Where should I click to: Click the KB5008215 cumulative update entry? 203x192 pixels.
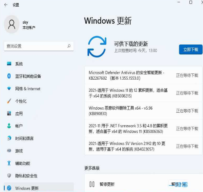[143, 93]
